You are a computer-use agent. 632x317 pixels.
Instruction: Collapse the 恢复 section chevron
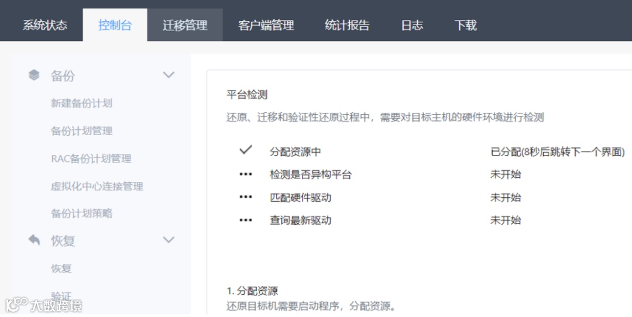[x=169, y=240]
